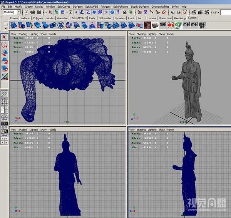Image resolution: width=231 pixels, height=218 pixels.
Task: Activate the Move tool
Action: pyautogui.click(x=5, y=52)
